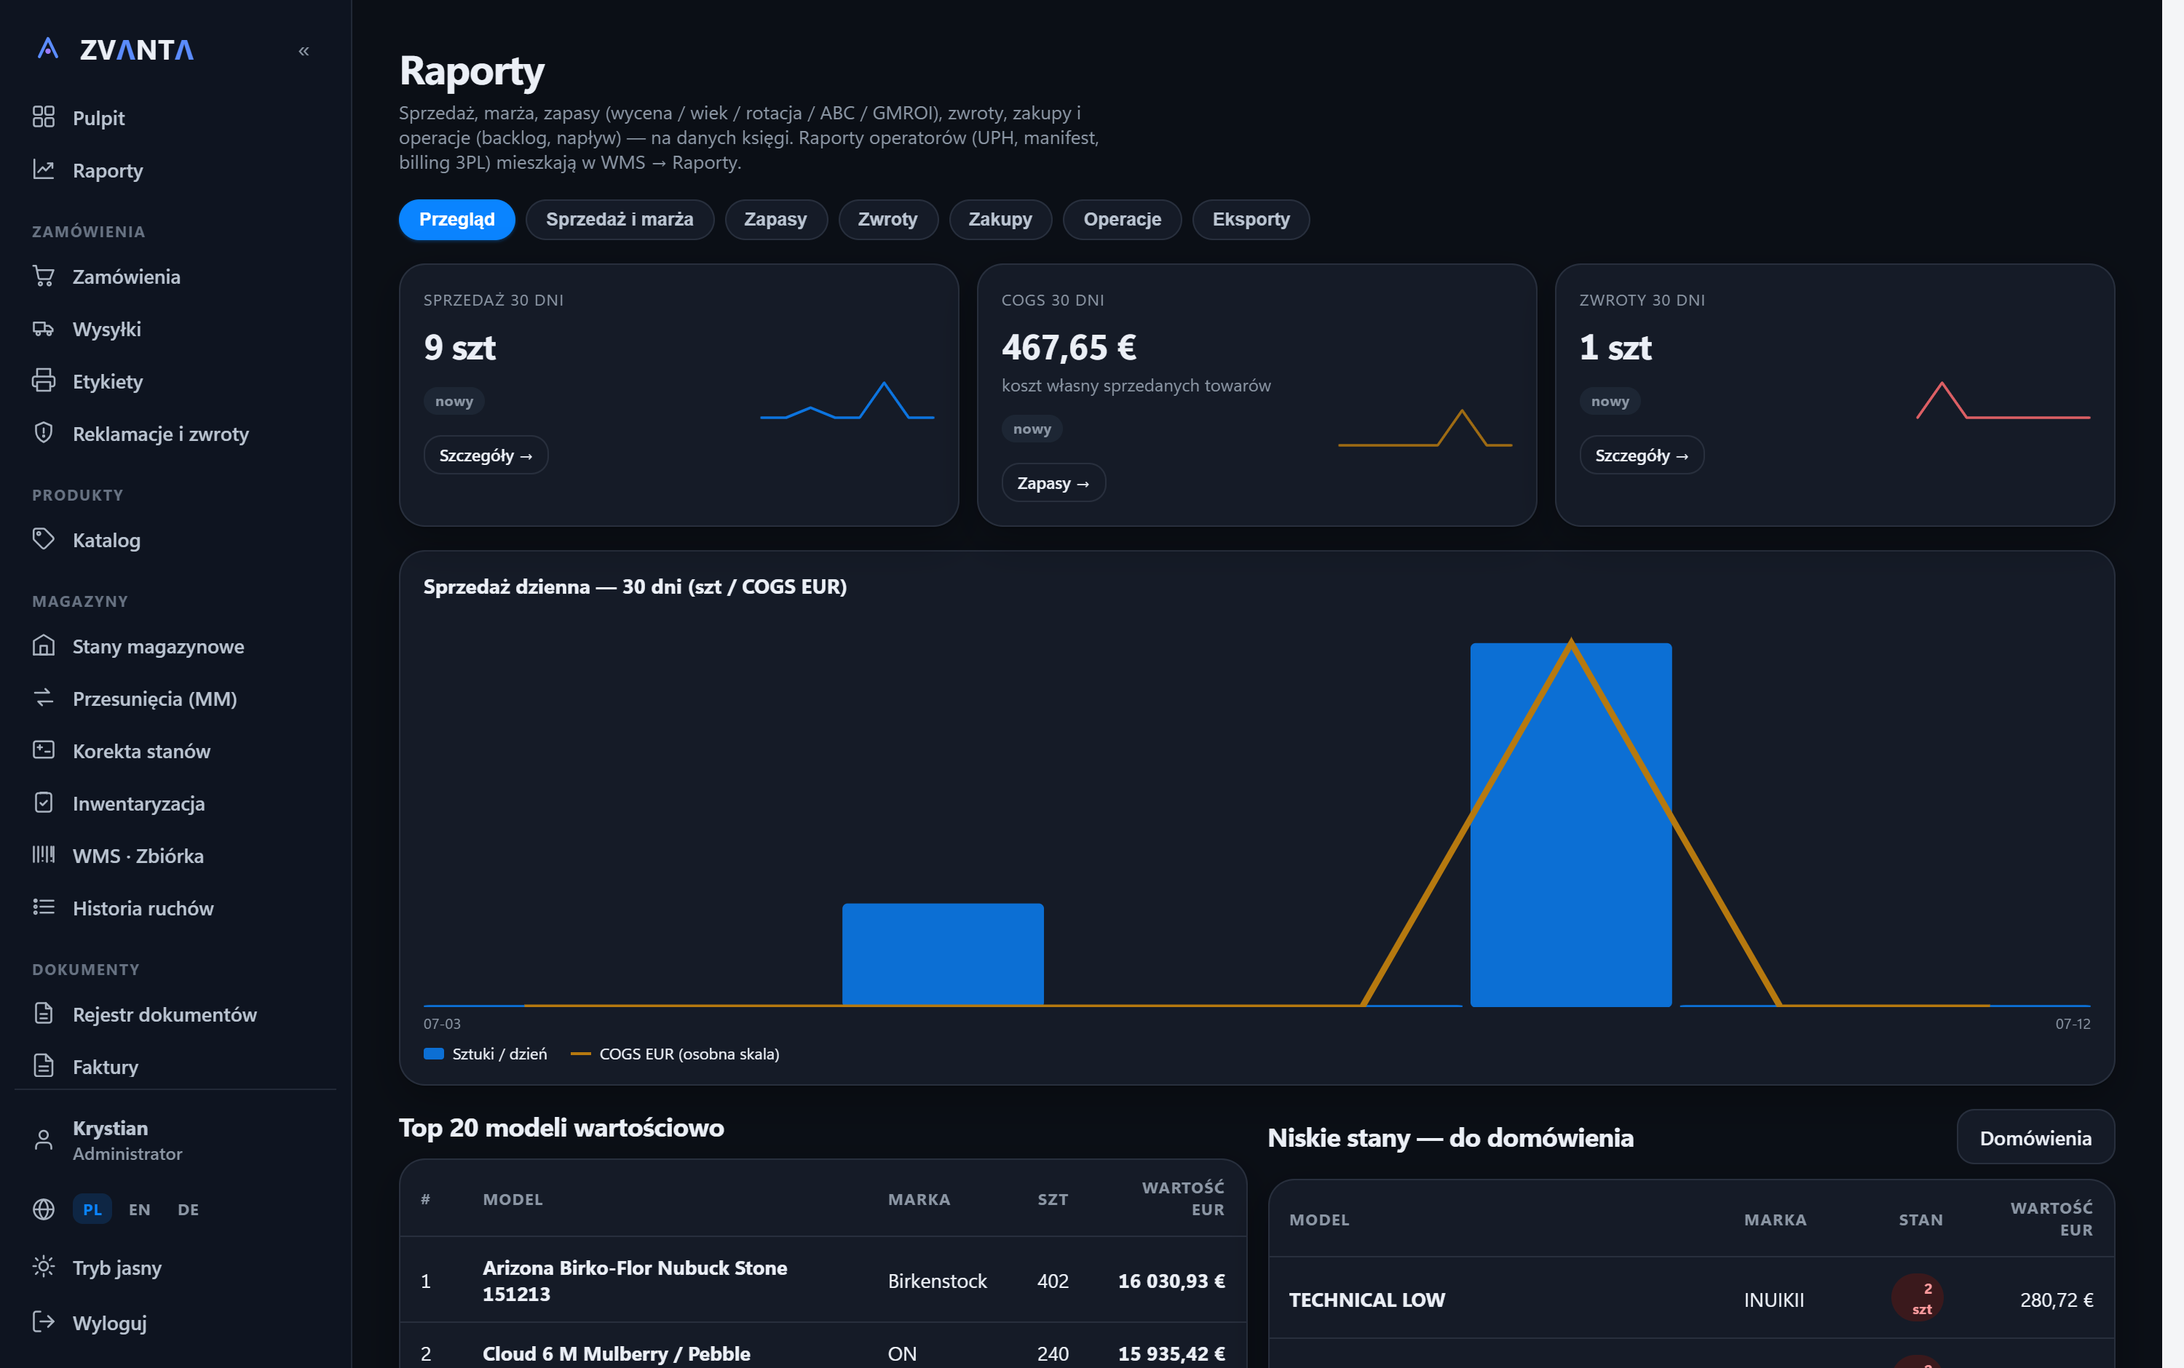Select the Zakupy tab

pos(1000,219)
